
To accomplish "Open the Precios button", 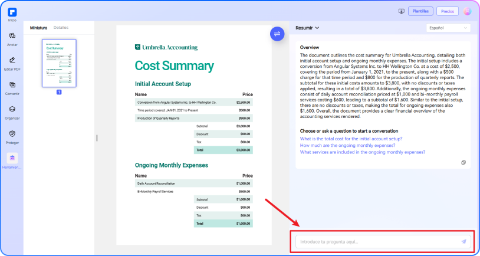I will (448, 11).
